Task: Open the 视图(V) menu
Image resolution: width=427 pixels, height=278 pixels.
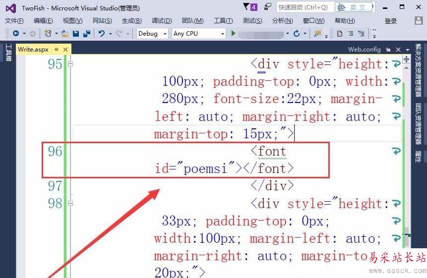Action: [72, 21]
